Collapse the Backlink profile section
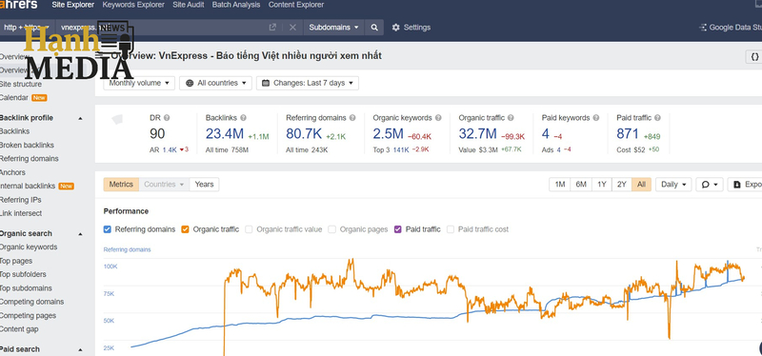762x356 pixels. pos(80,118)
